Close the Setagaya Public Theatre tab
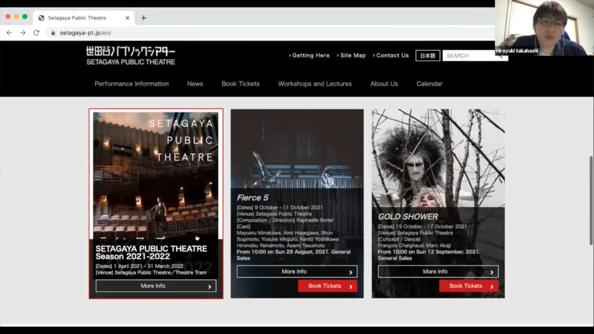 tap(128, 18)
